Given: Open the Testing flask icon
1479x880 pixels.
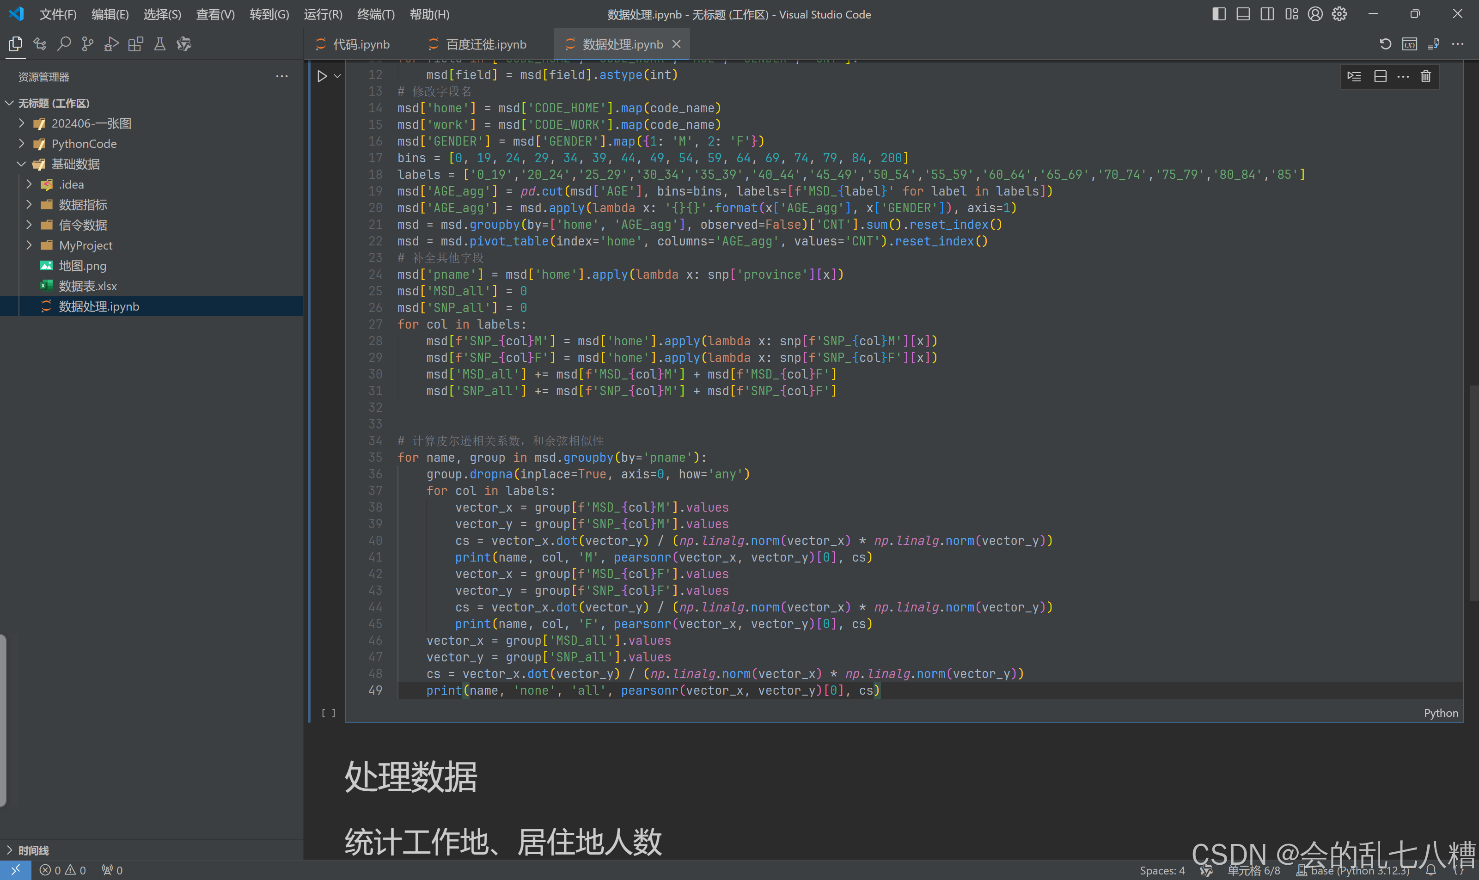Looking at the screenshot, I should [x=159, y=44].
